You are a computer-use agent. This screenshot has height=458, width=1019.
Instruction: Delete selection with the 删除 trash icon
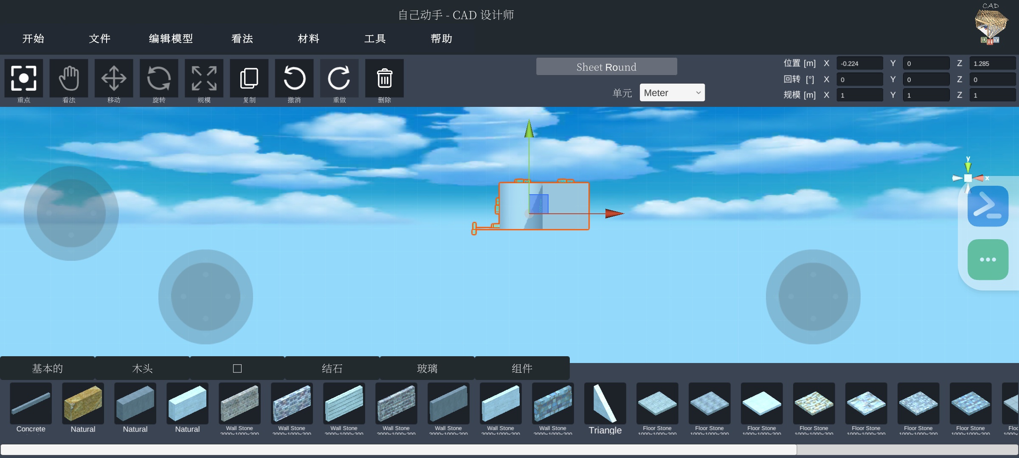(x=384, y=78)
